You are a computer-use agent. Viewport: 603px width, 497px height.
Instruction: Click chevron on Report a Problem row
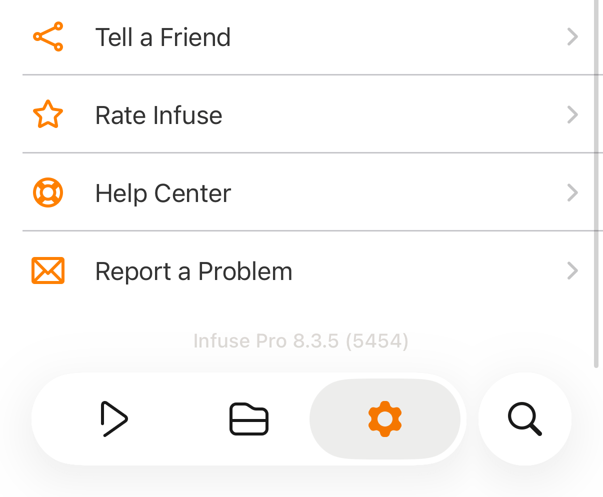[x=573, y=270]
